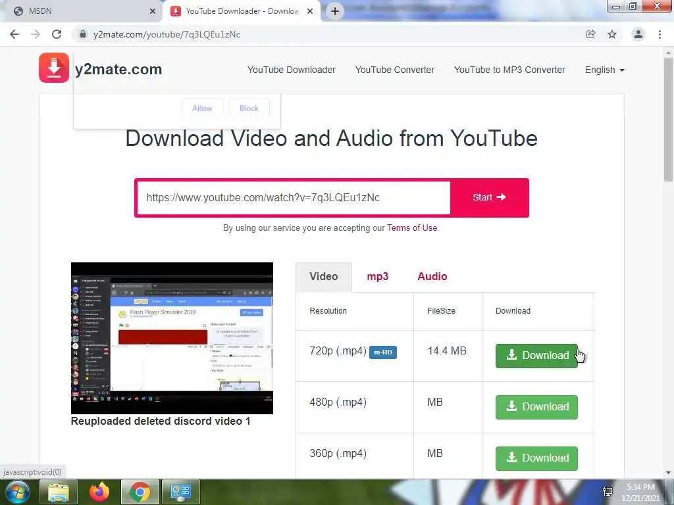Select the Video tab

(x=324, y=277)
